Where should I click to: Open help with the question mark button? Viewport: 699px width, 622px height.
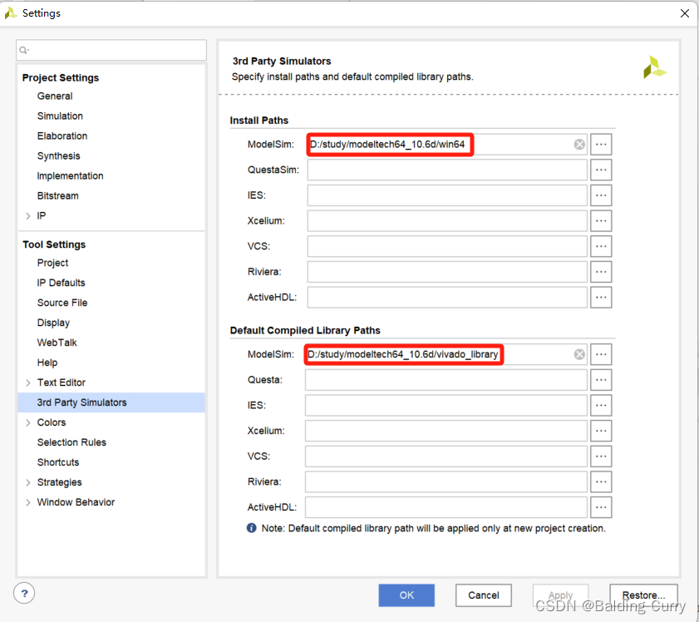(24, 594)
